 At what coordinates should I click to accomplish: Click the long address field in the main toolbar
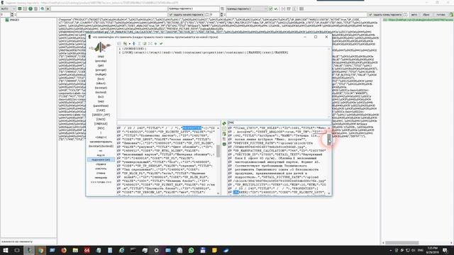109,8
